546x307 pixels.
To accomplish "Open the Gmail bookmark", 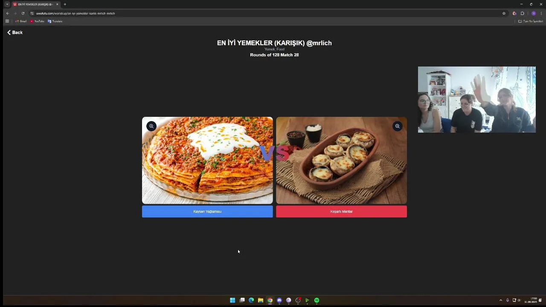I will click(x=21, y=21).
